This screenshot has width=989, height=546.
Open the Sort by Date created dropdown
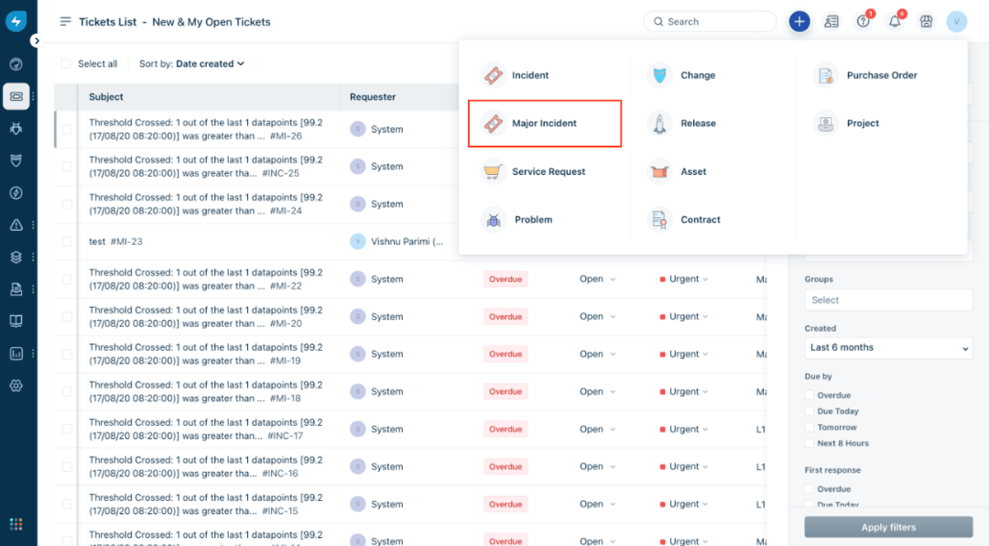coord(205,63)
